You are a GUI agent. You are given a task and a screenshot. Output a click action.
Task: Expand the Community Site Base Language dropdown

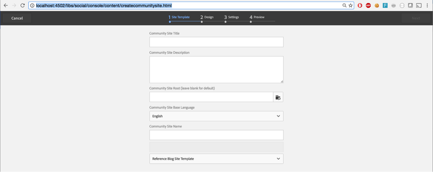(216, 116)
